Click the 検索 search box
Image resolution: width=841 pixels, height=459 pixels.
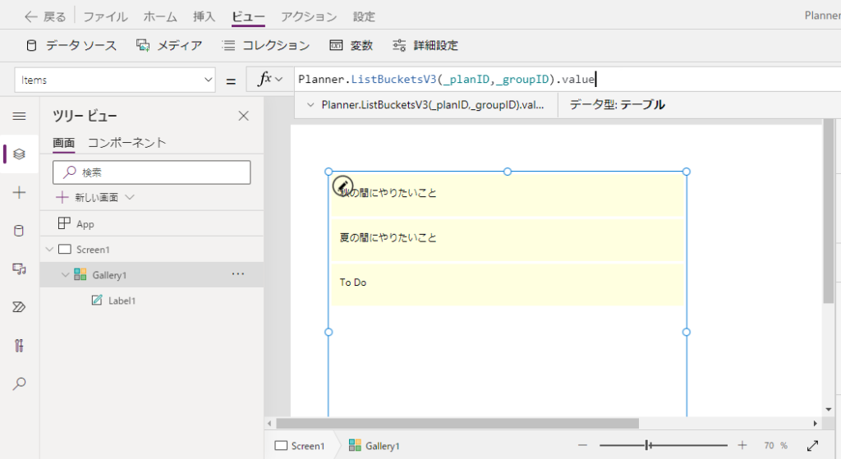pos(152,172)
